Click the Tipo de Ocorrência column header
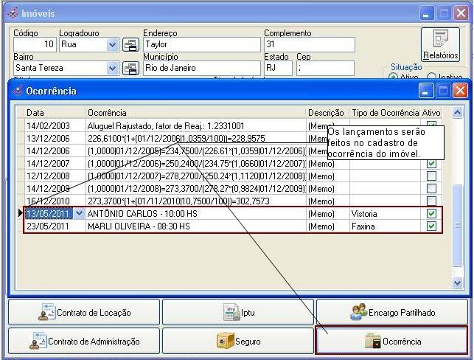474x360 pixels. (383, 113)
